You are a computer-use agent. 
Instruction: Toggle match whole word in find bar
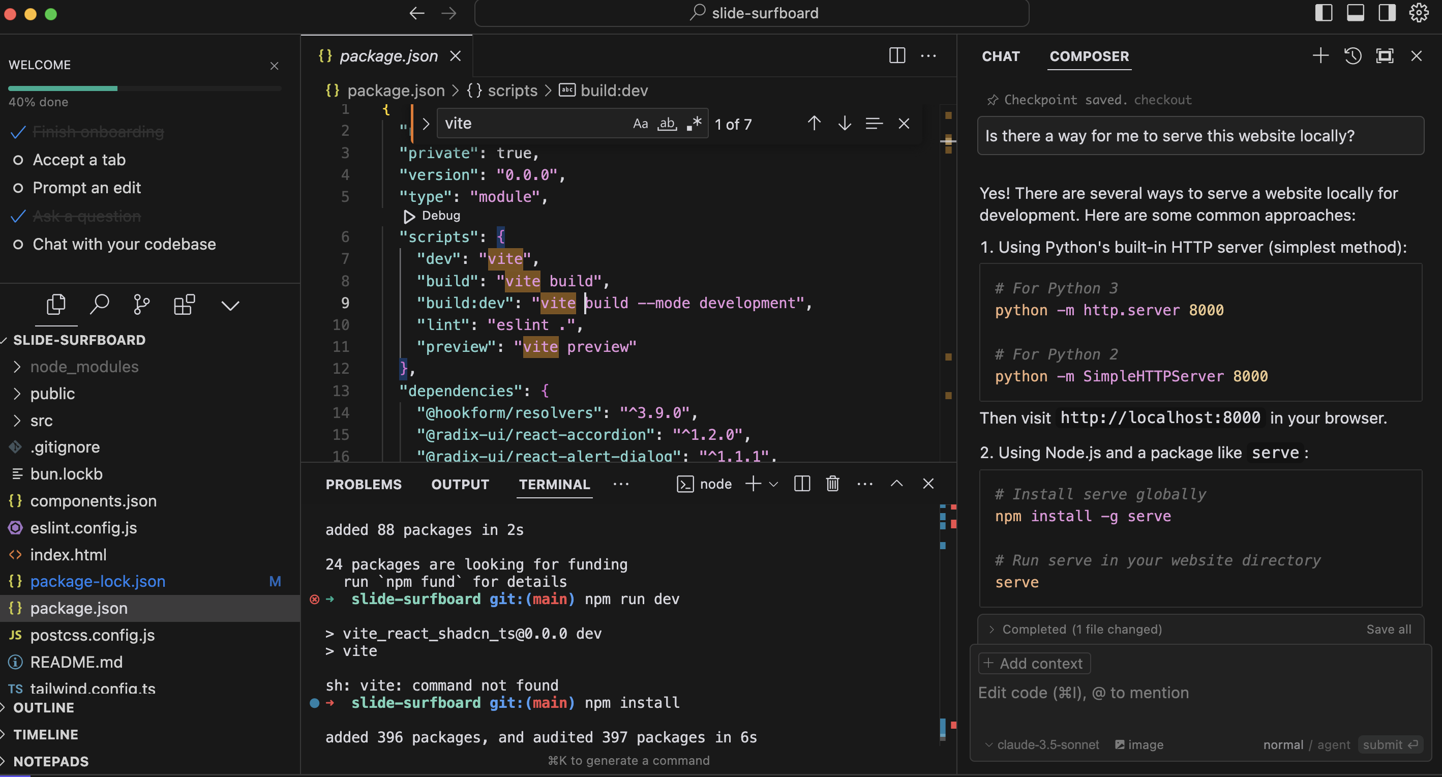[x=668, y=123]
